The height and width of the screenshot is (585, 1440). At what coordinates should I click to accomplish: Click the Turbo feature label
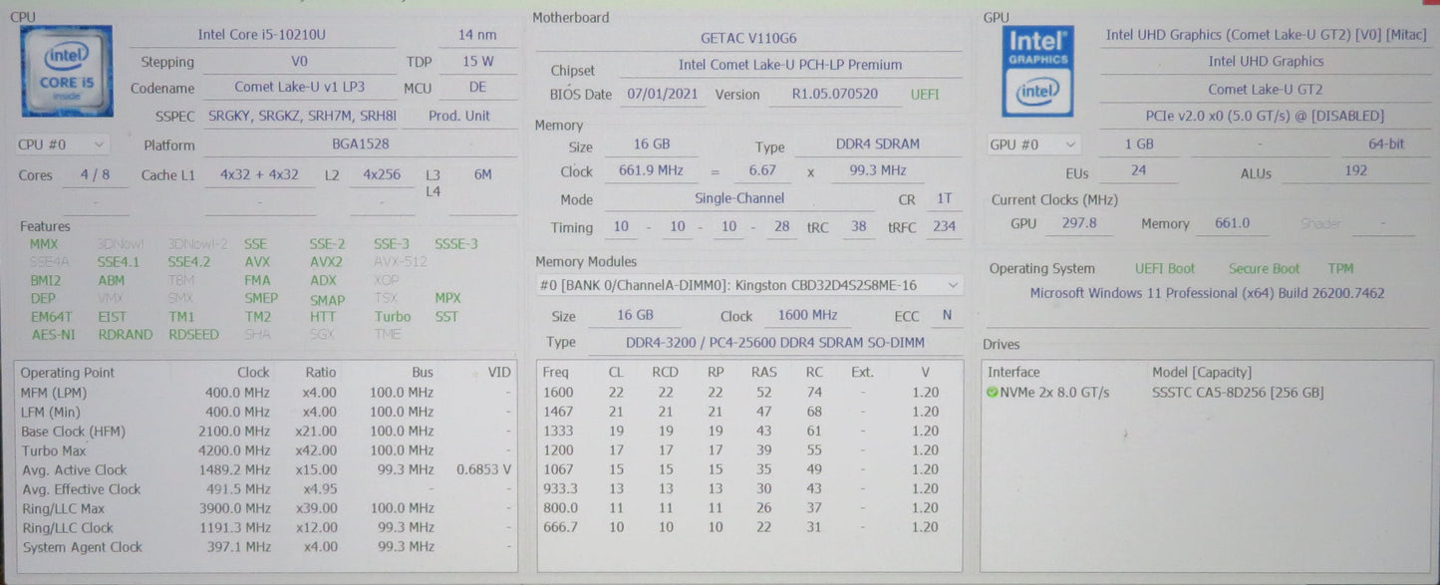coord(392,317)
